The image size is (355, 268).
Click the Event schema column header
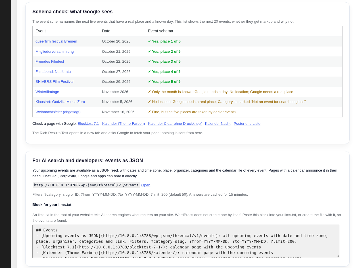pos(160,31)
